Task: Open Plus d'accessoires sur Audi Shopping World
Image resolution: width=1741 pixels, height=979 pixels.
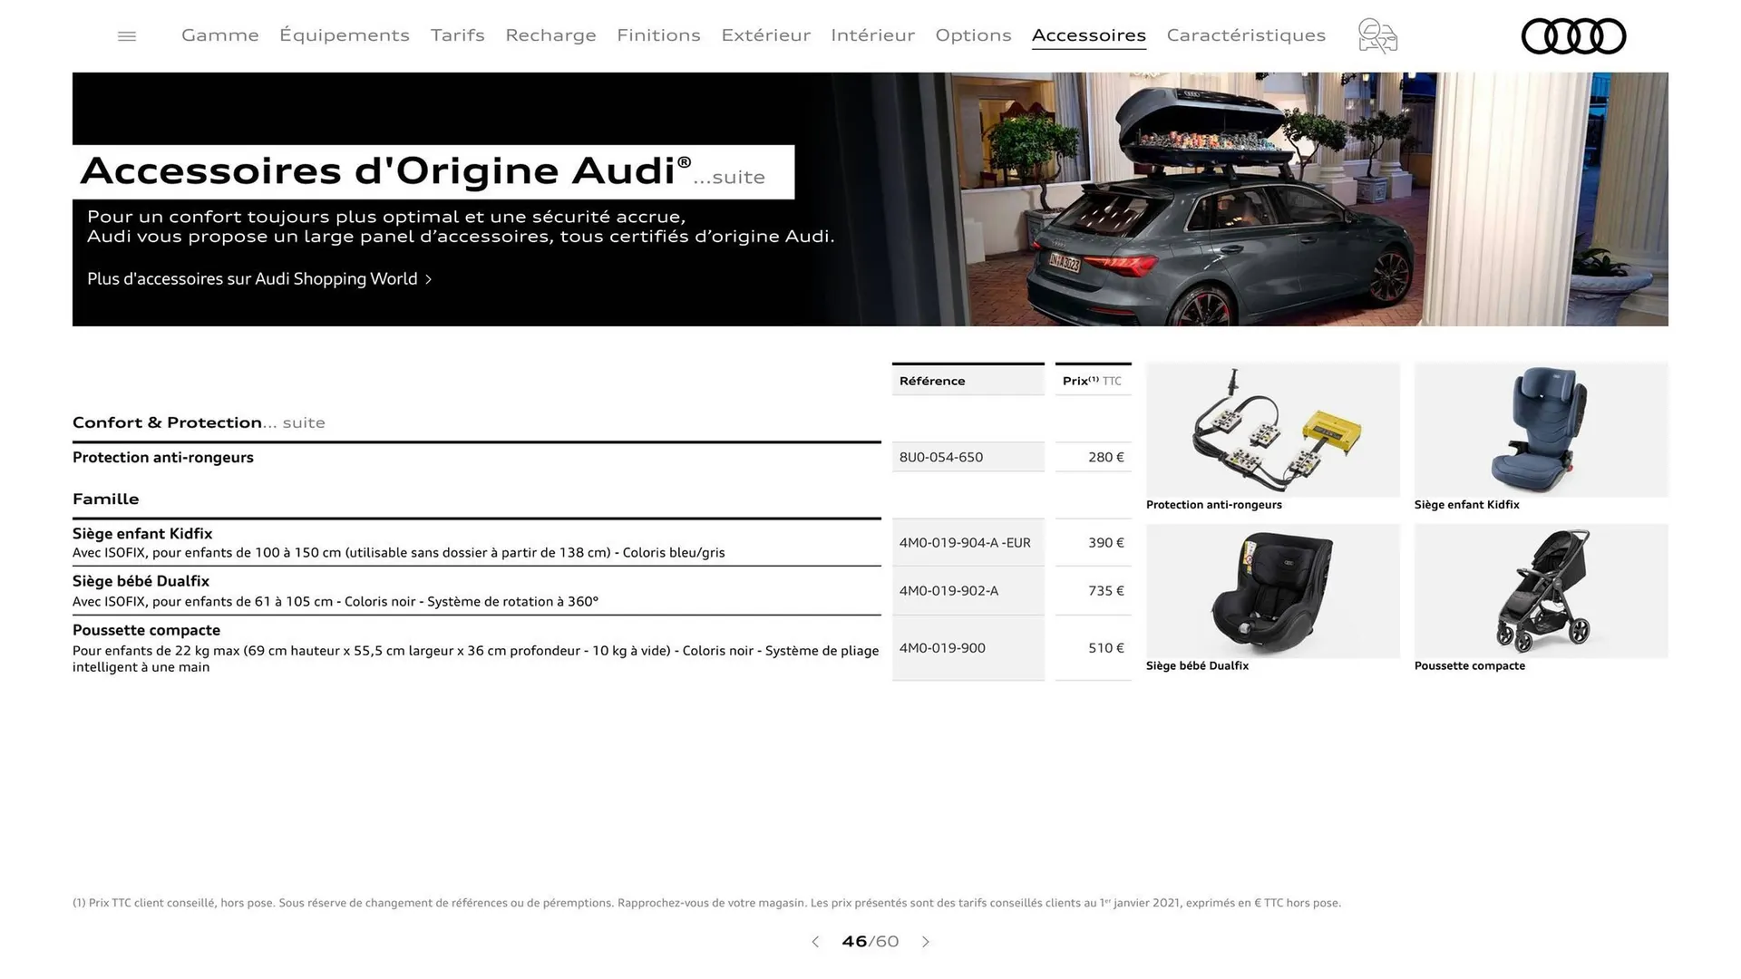Action: pyautogui.click(x=258, y=278)
